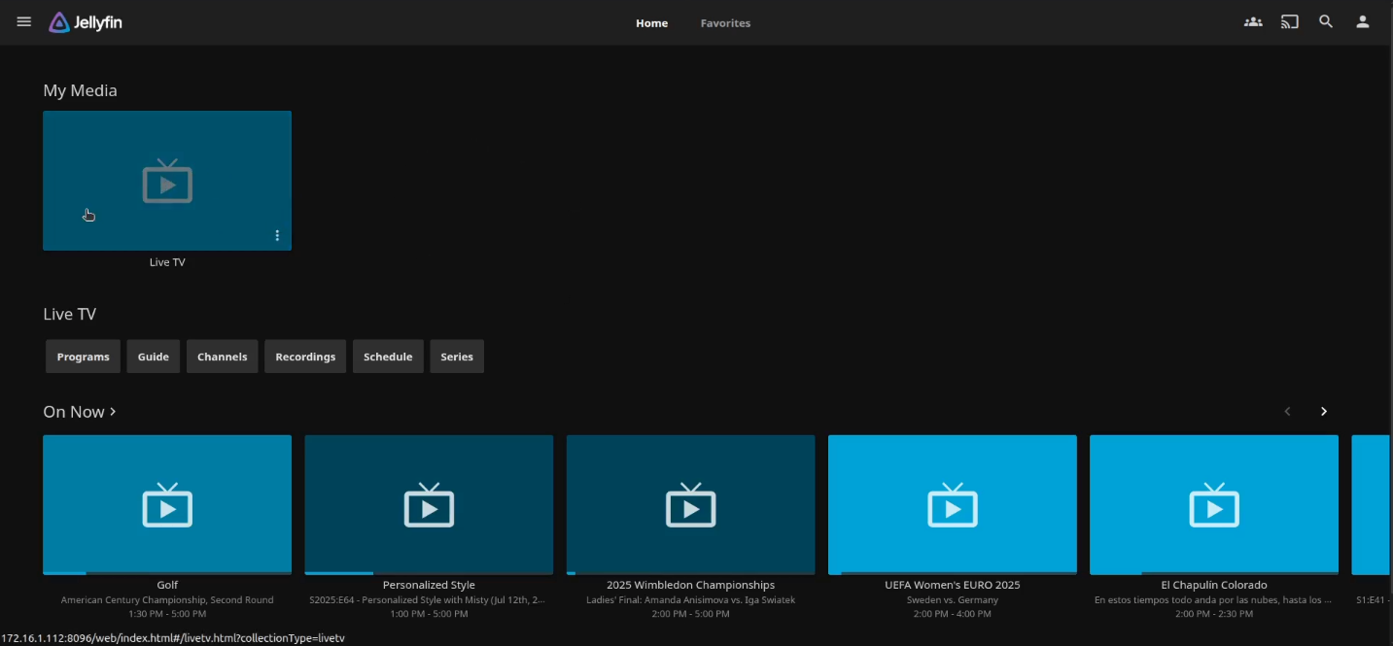The height and width of the screenshot is (646, 1393).
Task: Open the Guide button
Action: (x=154, y=357)
